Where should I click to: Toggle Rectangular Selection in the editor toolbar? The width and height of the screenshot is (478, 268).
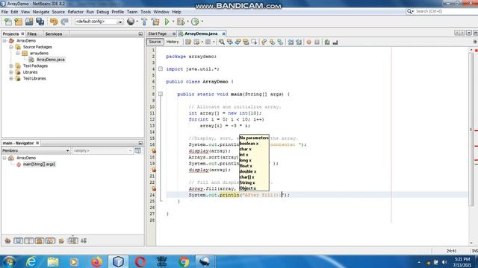coord(254,42)
